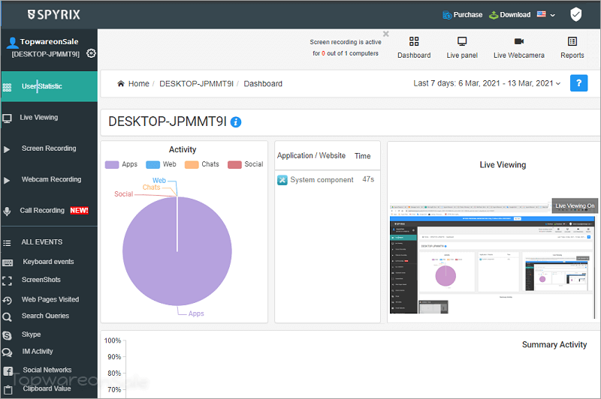
Task: Click the Home breadcrumb link
Action: (138, 83)
